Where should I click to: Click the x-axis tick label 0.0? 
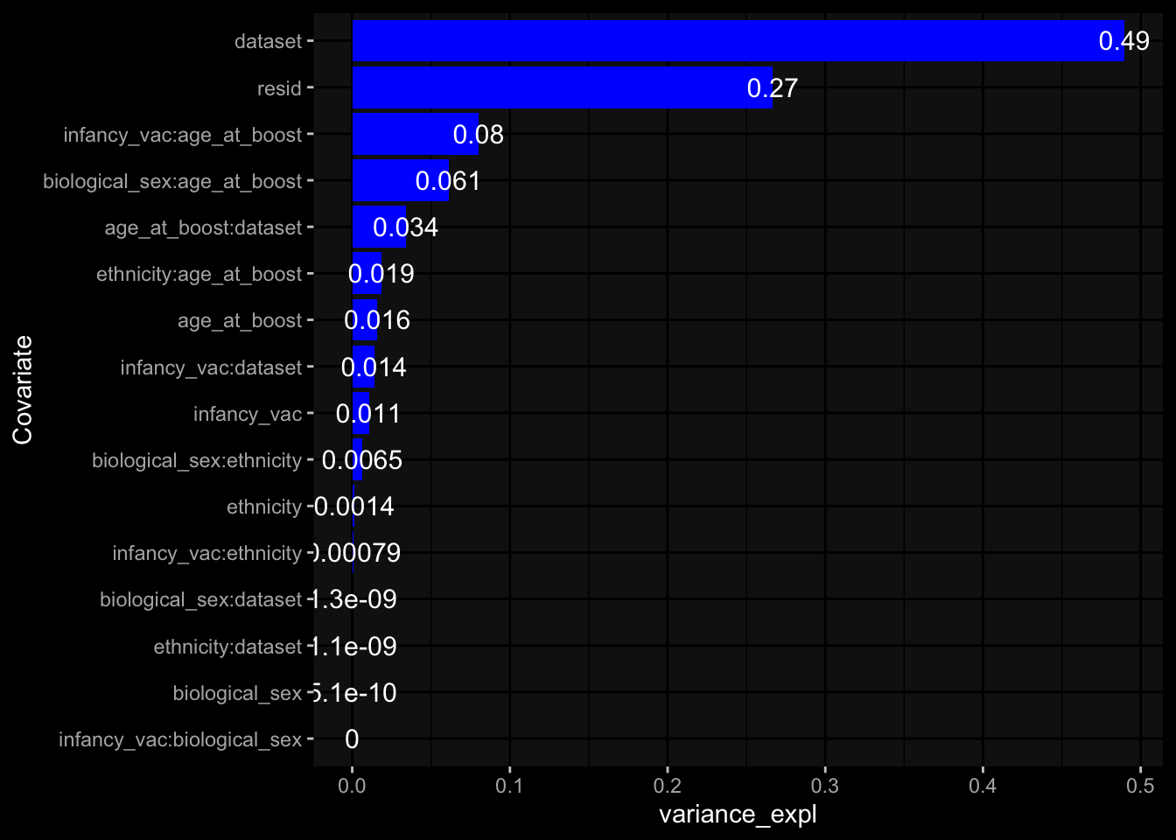352,786
